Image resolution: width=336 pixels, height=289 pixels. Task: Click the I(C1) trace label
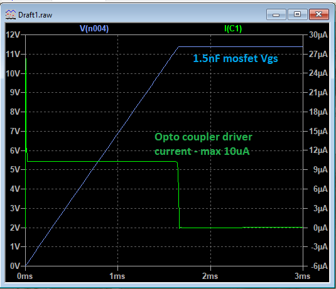point(233,28)
